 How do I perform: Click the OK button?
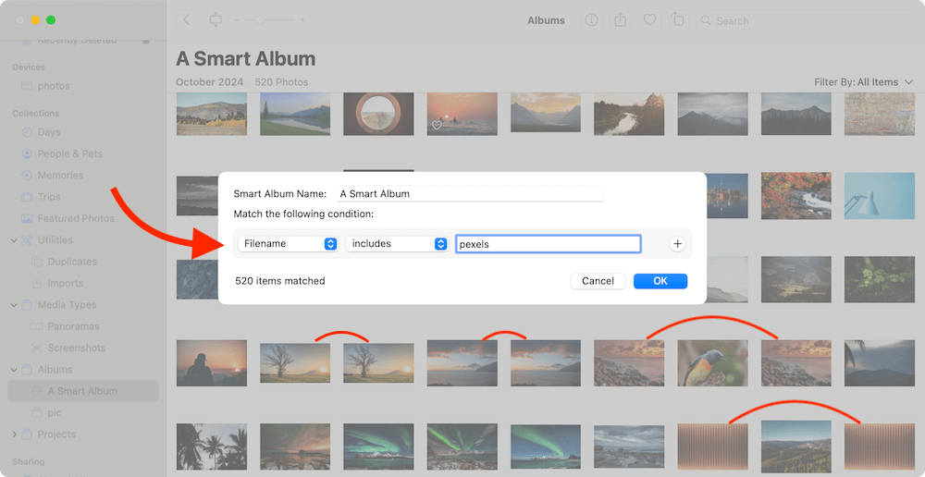pyautogui.click(x=660, y=281)
